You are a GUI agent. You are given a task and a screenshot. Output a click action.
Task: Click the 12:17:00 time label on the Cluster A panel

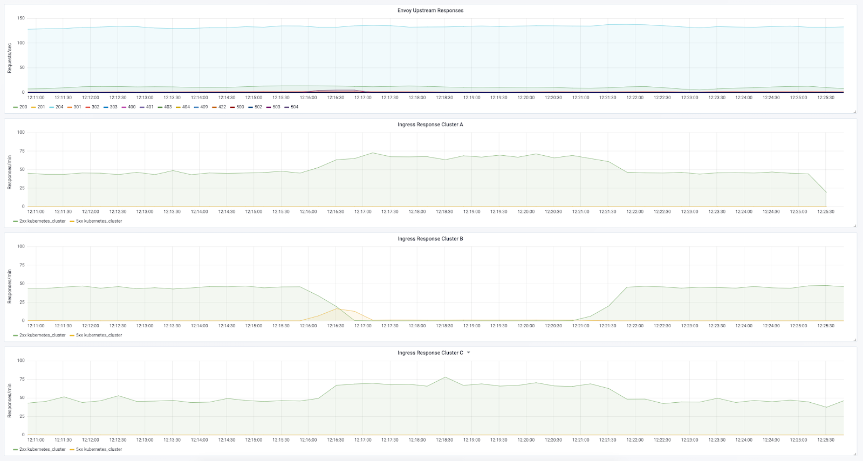363,212
